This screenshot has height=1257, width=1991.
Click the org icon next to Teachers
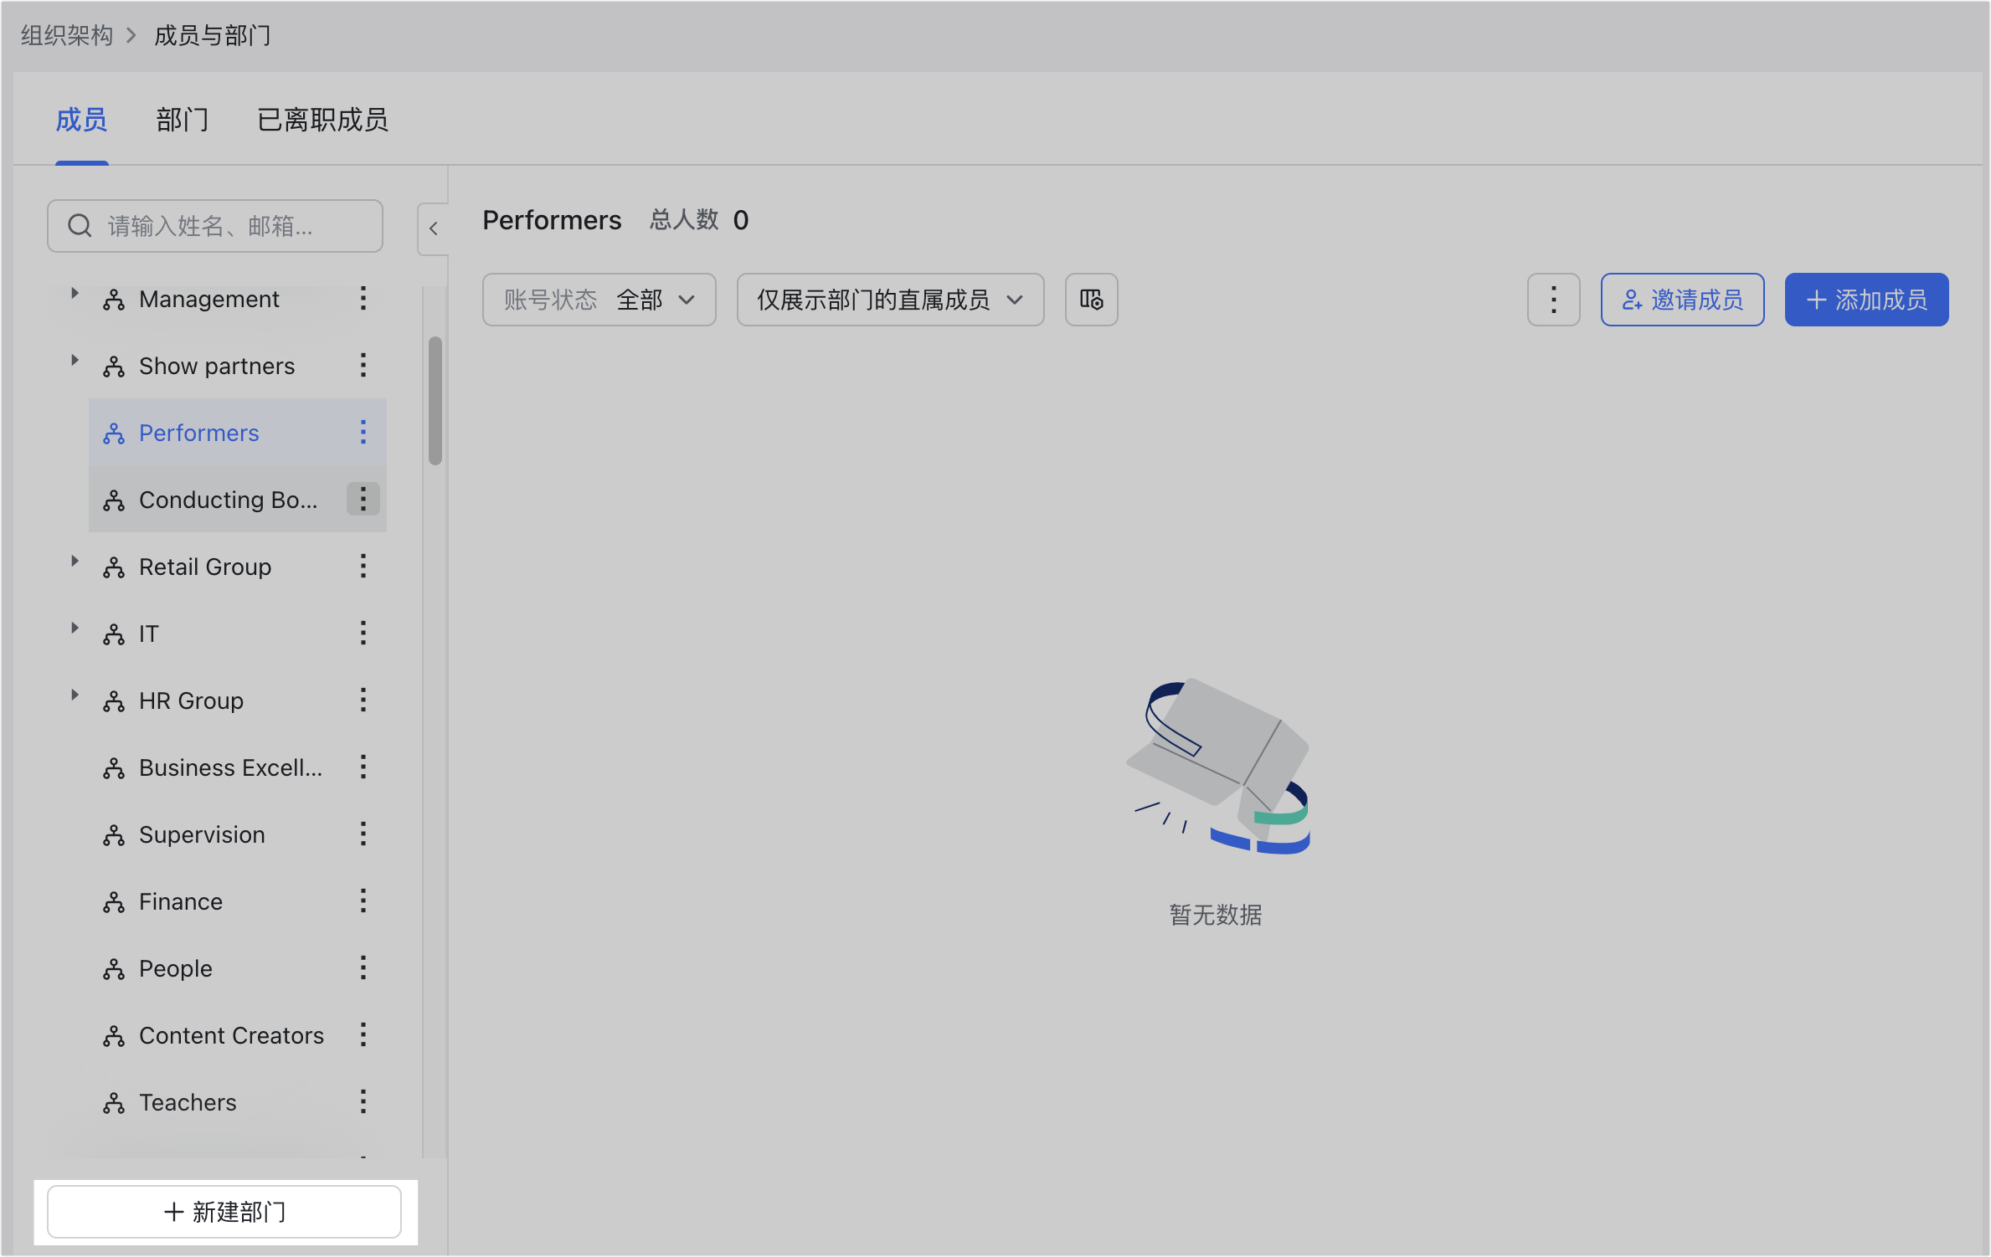coord(114,1103)
